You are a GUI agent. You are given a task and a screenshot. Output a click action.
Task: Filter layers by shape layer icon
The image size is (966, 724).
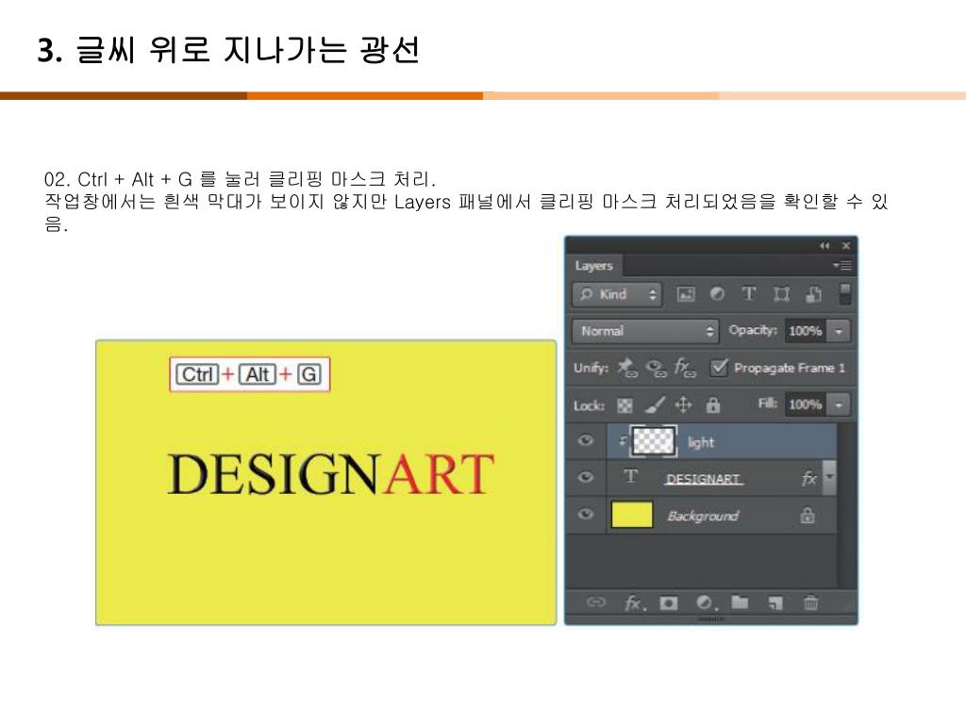pos(781,294)
